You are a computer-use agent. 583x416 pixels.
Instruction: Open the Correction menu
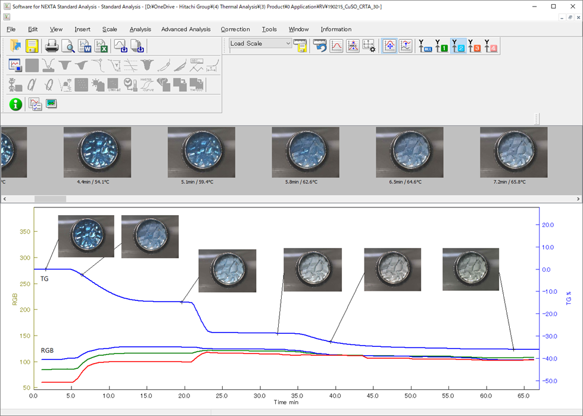235,29
